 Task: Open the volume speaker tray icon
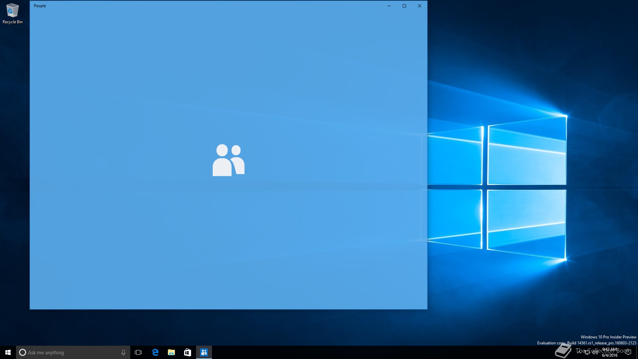point(595,352)
